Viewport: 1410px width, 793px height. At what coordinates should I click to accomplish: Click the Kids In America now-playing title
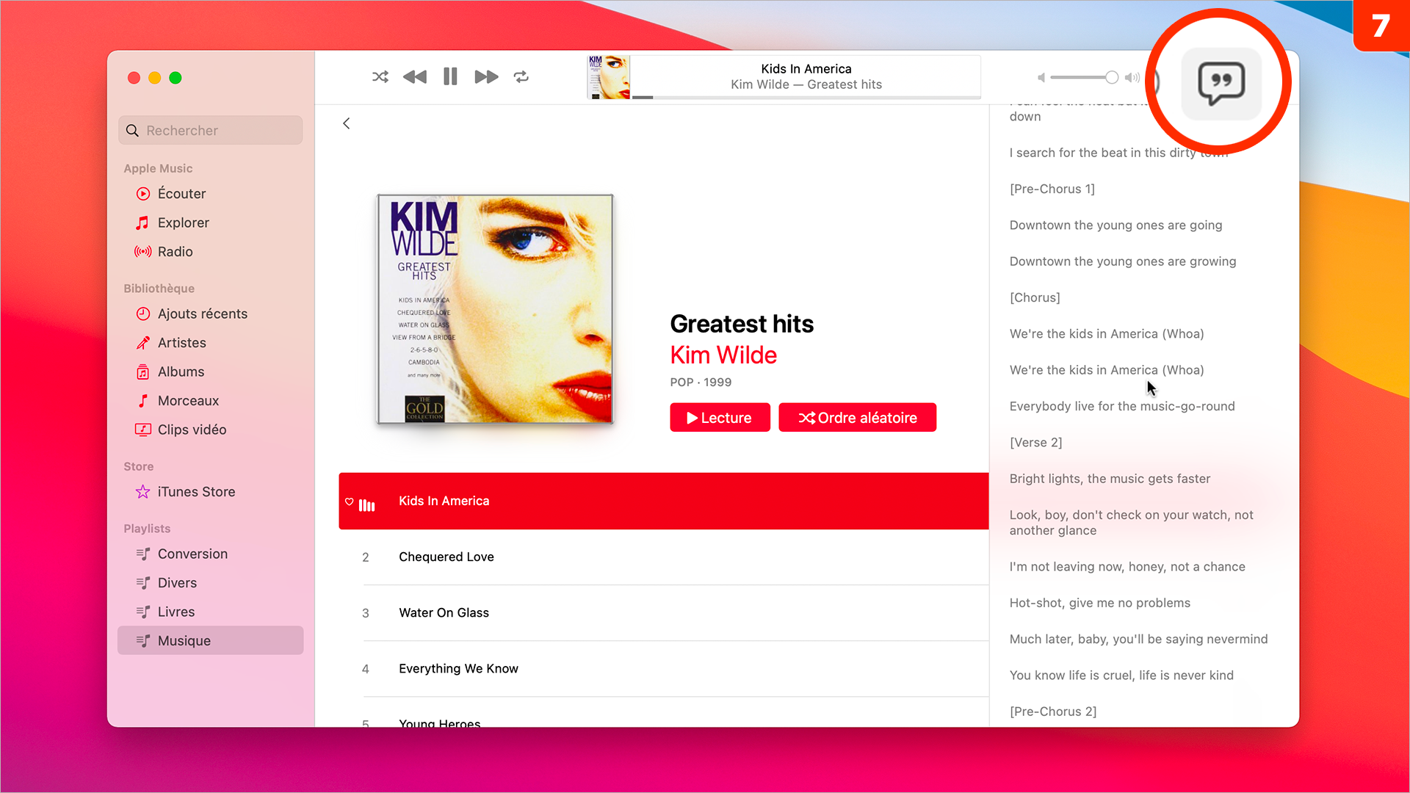point(806,69)
